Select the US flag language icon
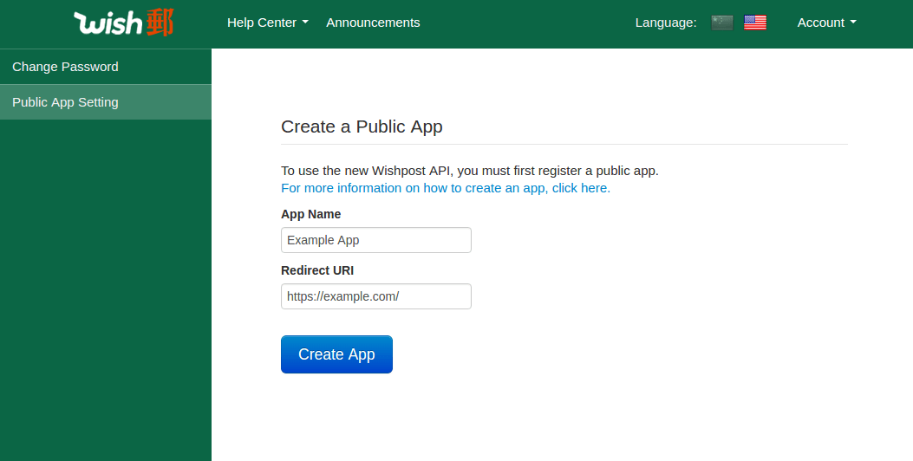The image size is (913, 461). point(754,23)
